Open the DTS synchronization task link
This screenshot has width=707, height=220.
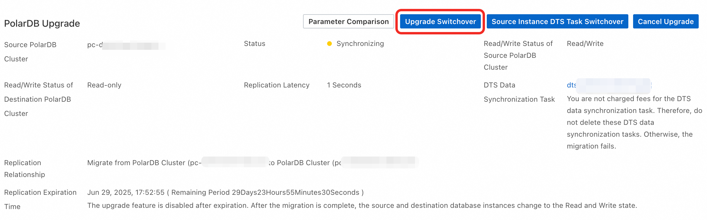pos(571,85)
